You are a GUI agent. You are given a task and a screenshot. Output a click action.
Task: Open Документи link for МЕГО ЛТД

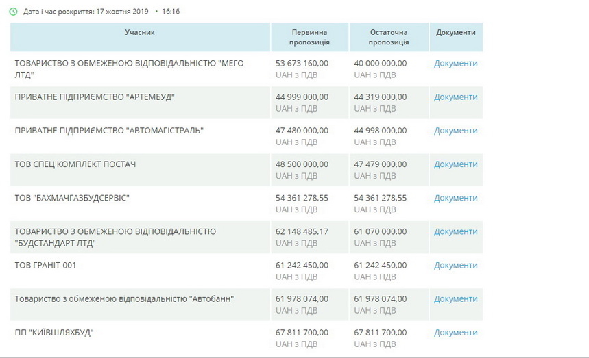click(455, 63)
